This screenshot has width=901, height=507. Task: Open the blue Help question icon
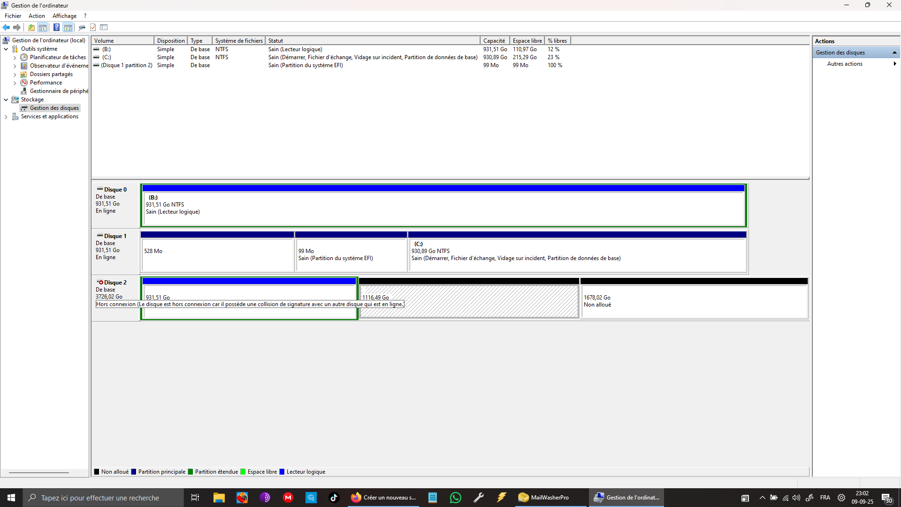(x=56, y=27)
